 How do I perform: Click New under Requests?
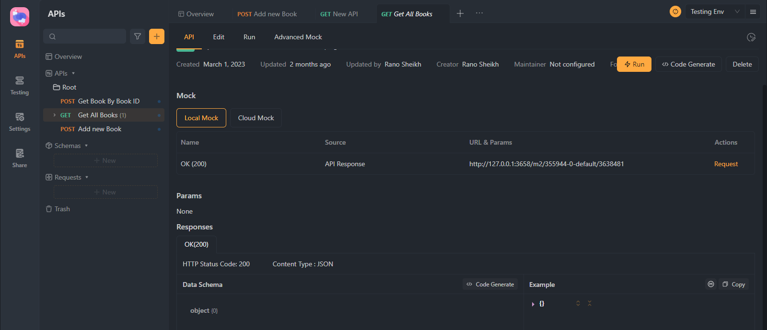(105, 192)
